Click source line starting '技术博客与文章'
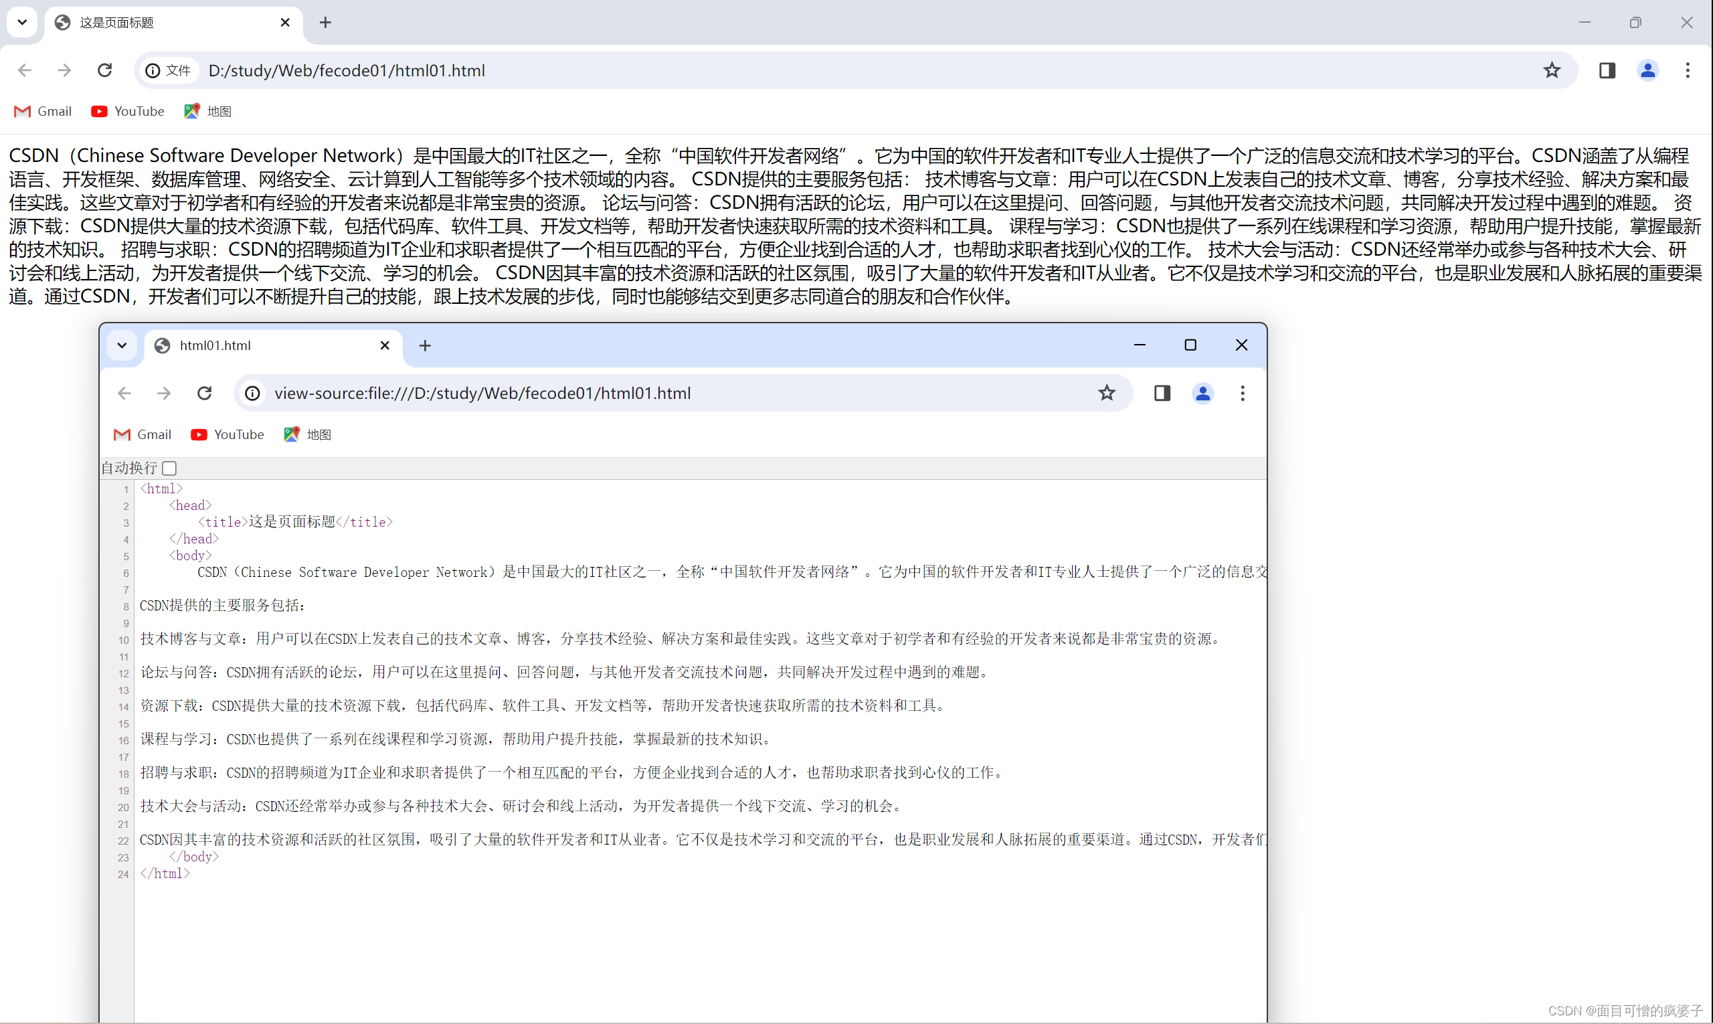This screenshot has height=1024, width=1713. pos(681,639)
